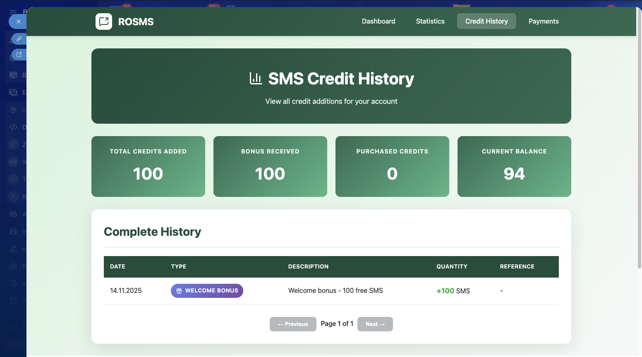Viewport: 642px width, 357px height.
Task: Close the overlay with the X button
Action: click(18, 22)
